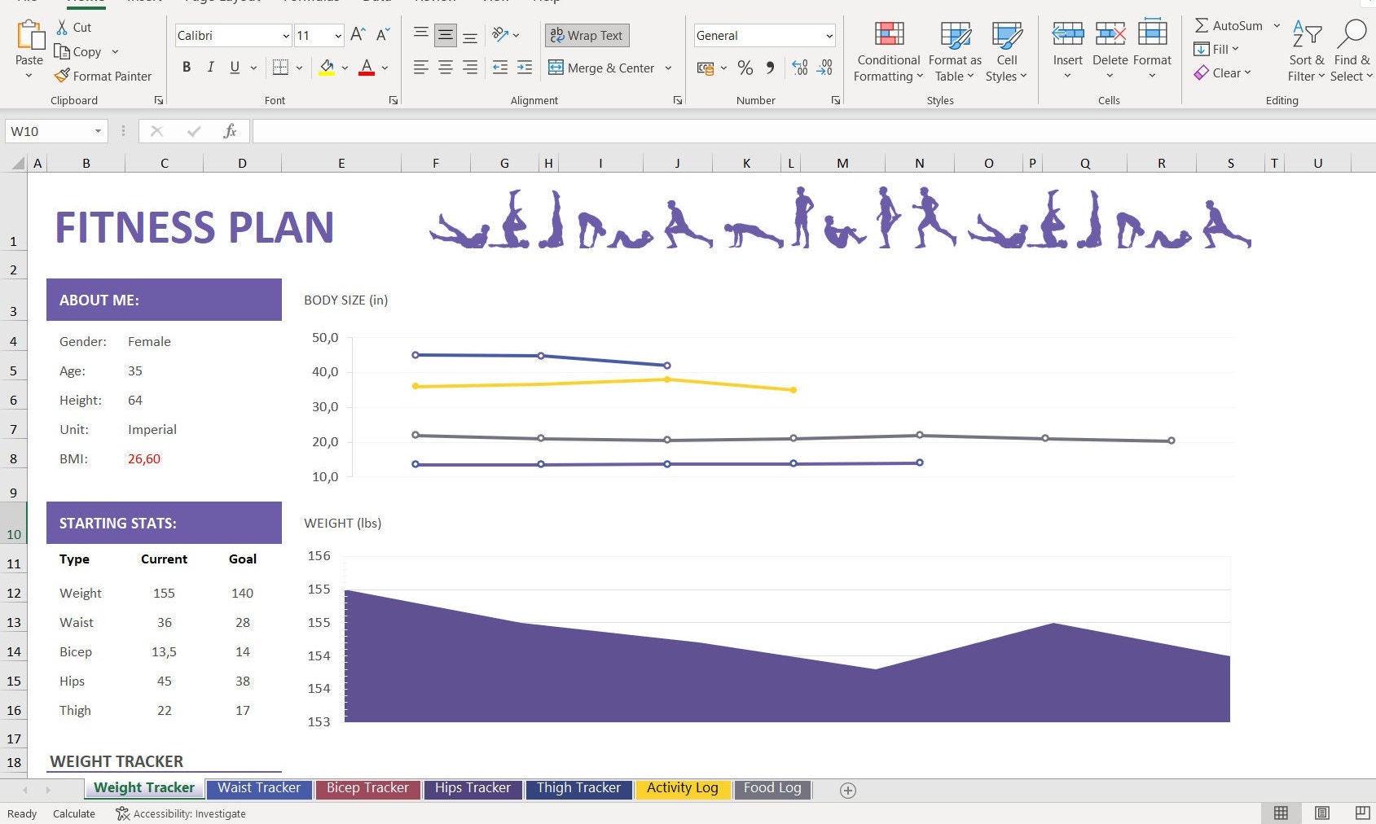Click the Font Color red swatch

click(366, 73)
